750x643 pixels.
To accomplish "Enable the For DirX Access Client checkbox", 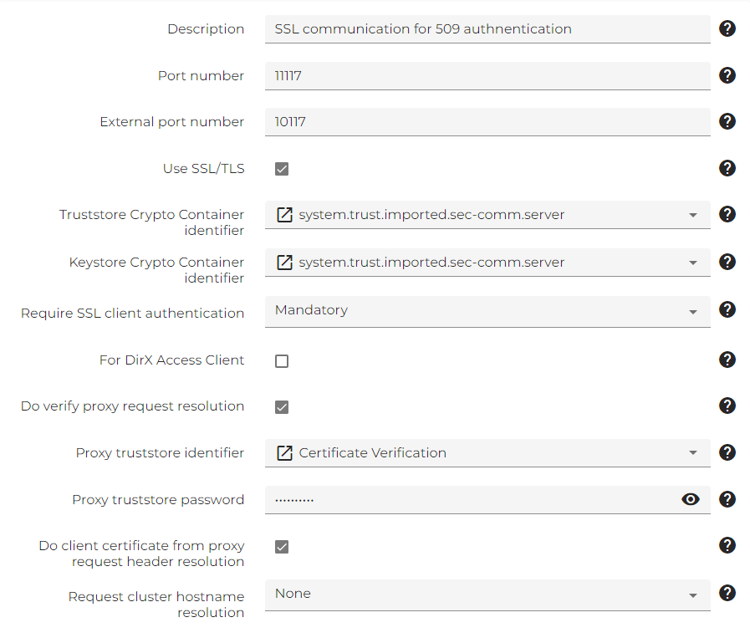I will (x=282, y=361).
